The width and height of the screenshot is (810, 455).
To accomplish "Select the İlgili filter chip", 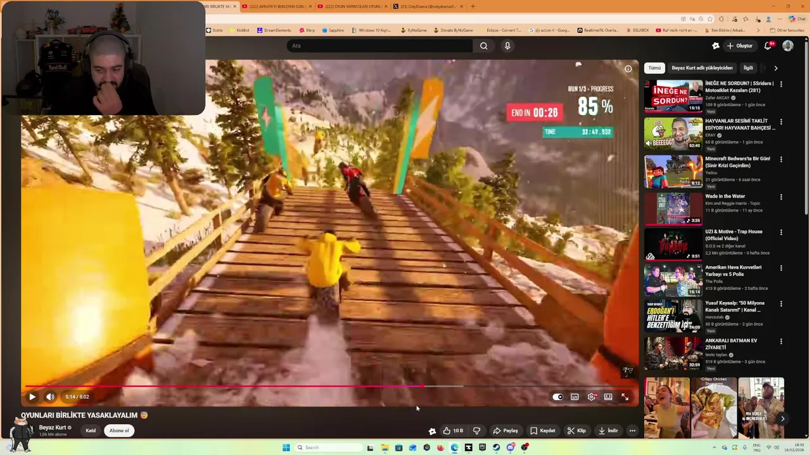I will [x=748, y=68].
